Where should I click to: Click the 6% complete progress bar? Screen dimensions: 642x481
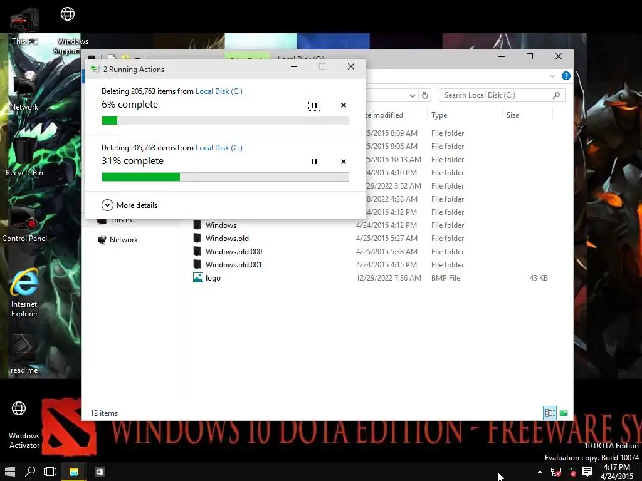225,121
